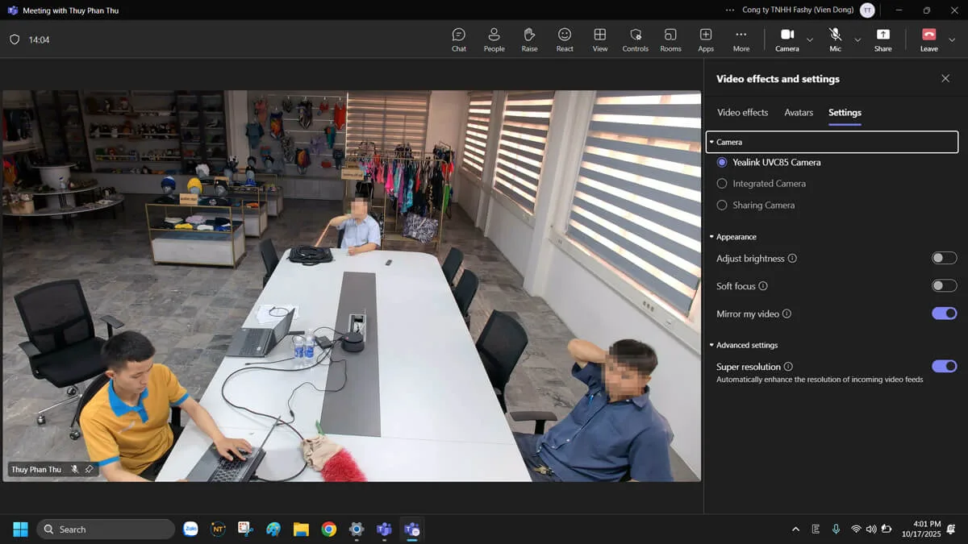The width and height of the screenshot is (968, 544).
Task: Select the Integrated Camera option
Action: point(722,184)
